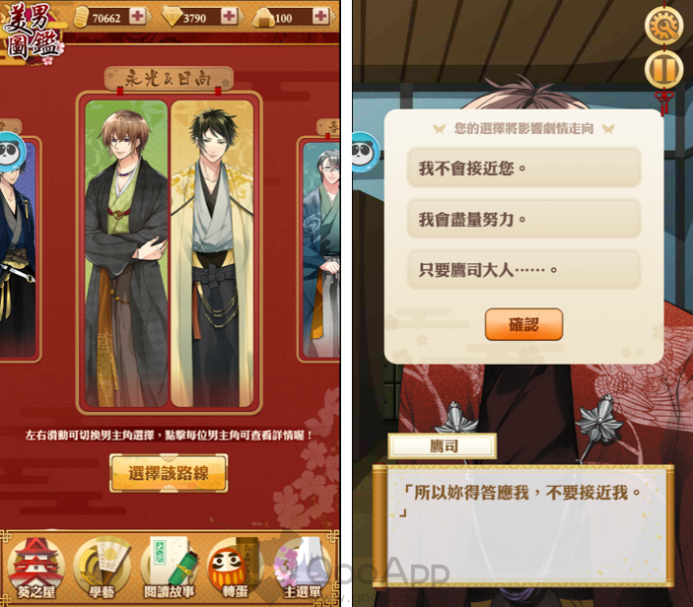This screenshot has height=607, width=693.
Task: Open the 葵之屋 castle icon
Action: coord(35,569)
